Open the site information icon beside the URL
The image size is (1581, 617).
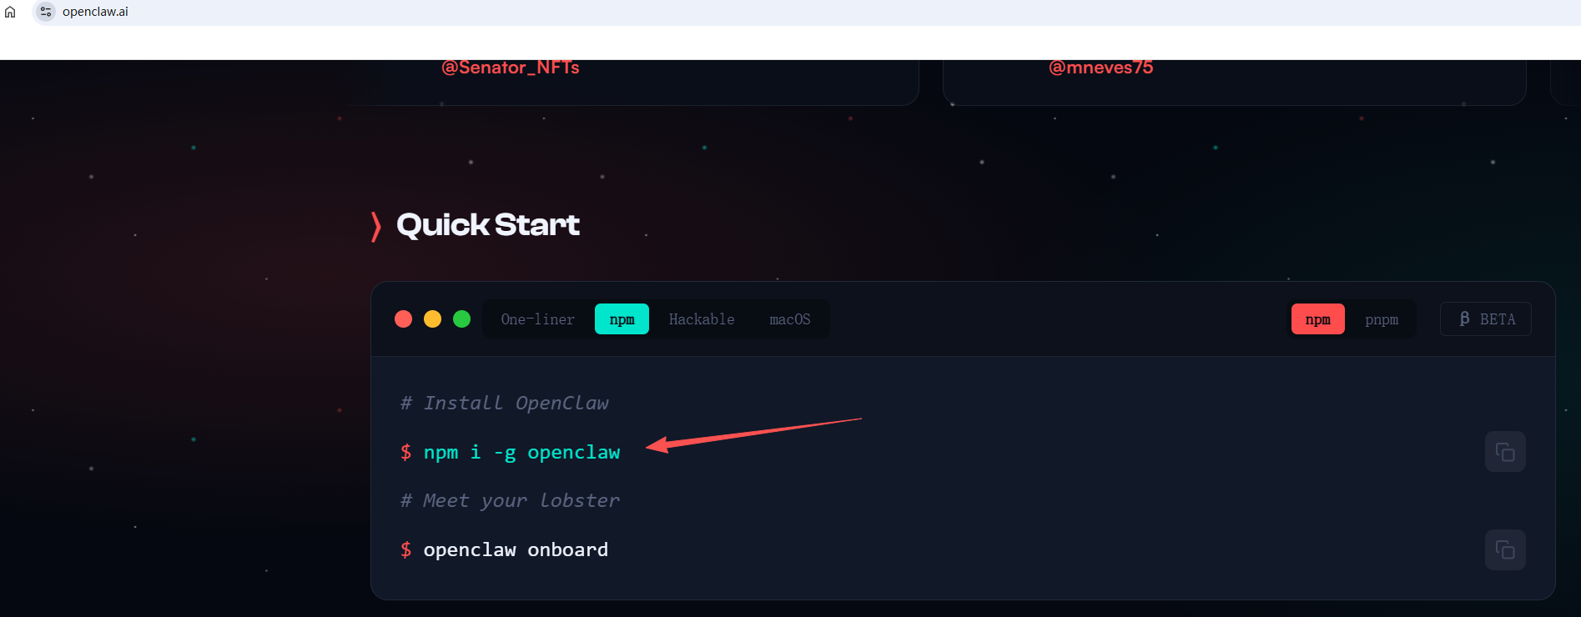coord(45,12)
